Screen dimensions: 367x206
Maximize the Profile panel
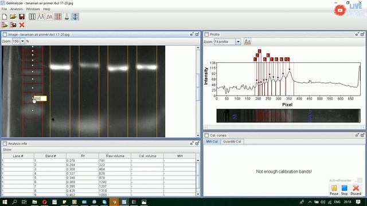362,34
